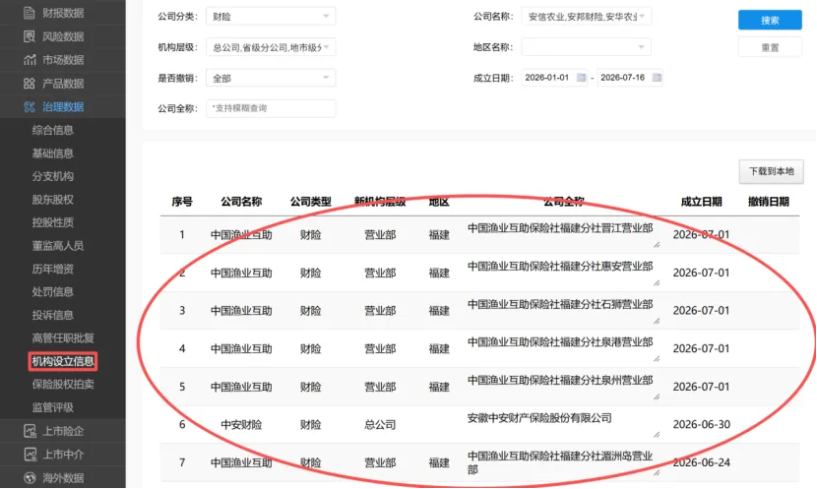Select 综合信息 submenu item
The height and width of the screenshot is (489, 817).
[52, 130]
